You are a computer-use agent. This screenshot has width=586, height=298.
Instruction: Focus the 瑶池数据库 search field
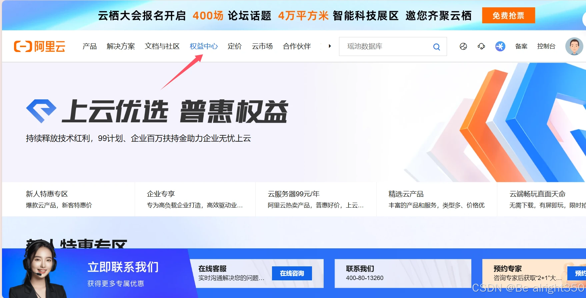coord(387,46)
